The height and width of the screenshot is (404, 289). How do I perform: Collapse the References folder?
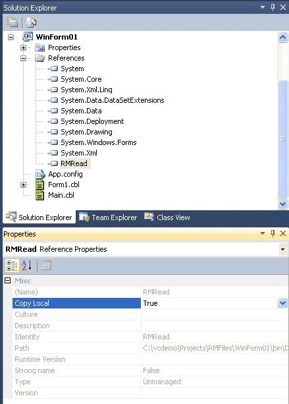pos(24,58)
